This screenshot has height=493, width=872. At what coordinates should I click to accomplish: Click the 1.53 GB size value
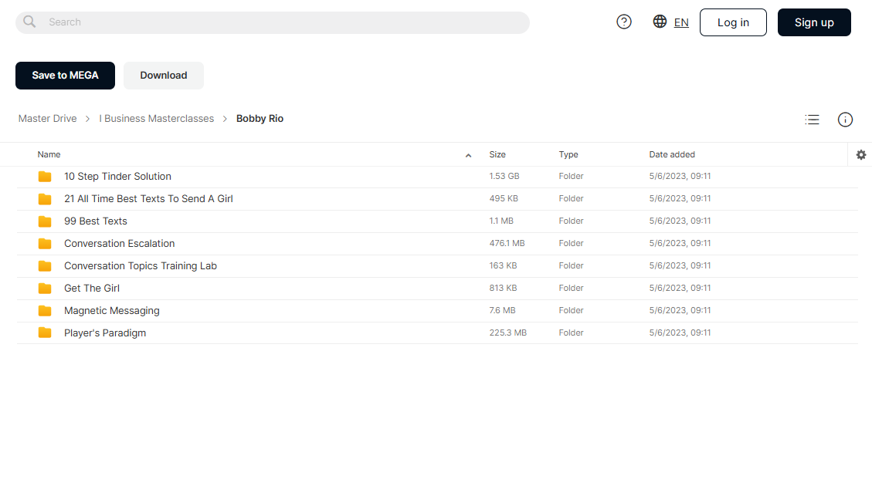coord(504,176)
